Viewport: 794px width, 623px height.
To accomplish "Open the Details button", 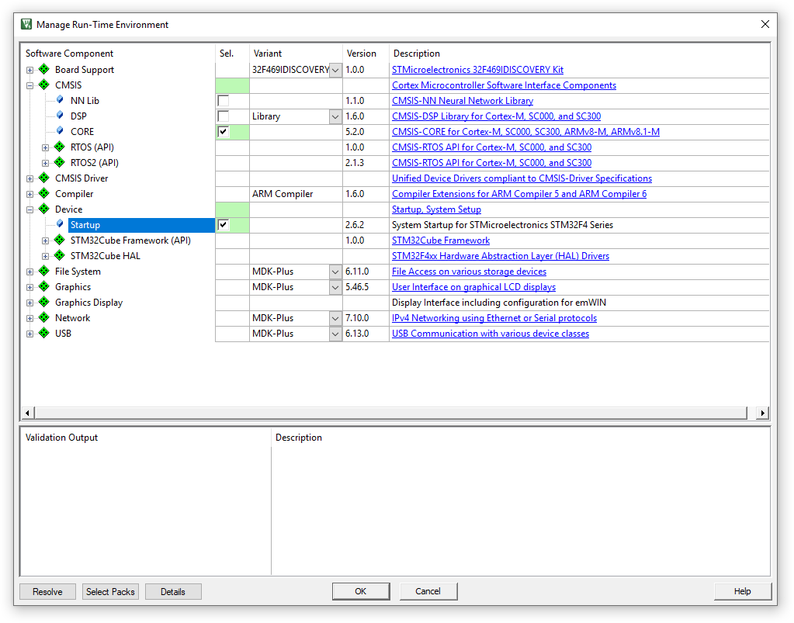I will point(173,592).
